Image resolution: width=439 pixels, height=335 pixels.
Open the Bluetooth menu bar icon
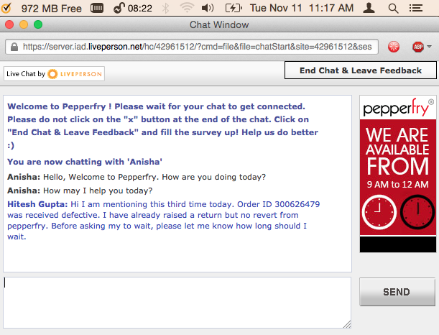pos(165,8)
